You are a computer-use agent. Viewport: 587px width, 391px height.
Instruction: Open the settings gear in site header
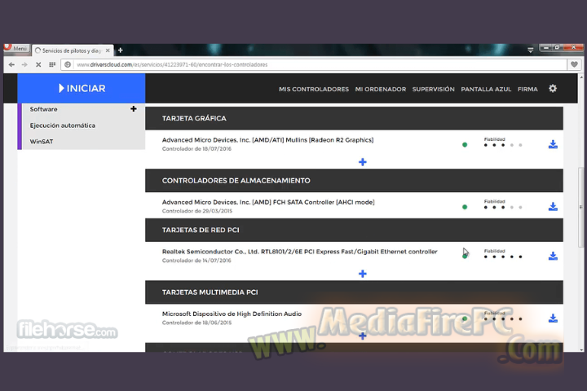click(553, 89)
